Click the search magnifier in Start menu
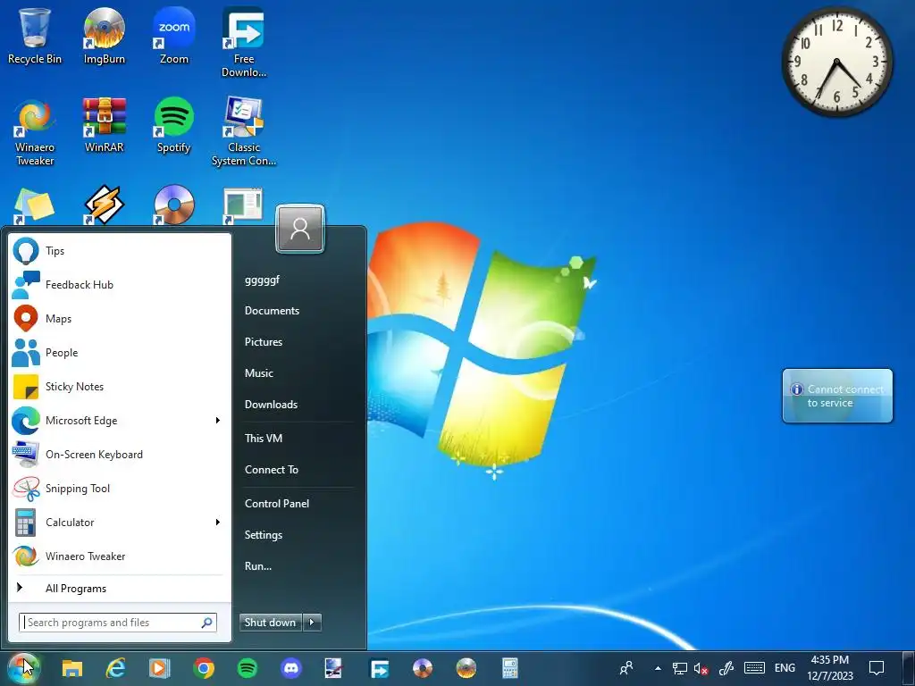The image size is (915, 686). pyautogui.click(x=206, y=623)
